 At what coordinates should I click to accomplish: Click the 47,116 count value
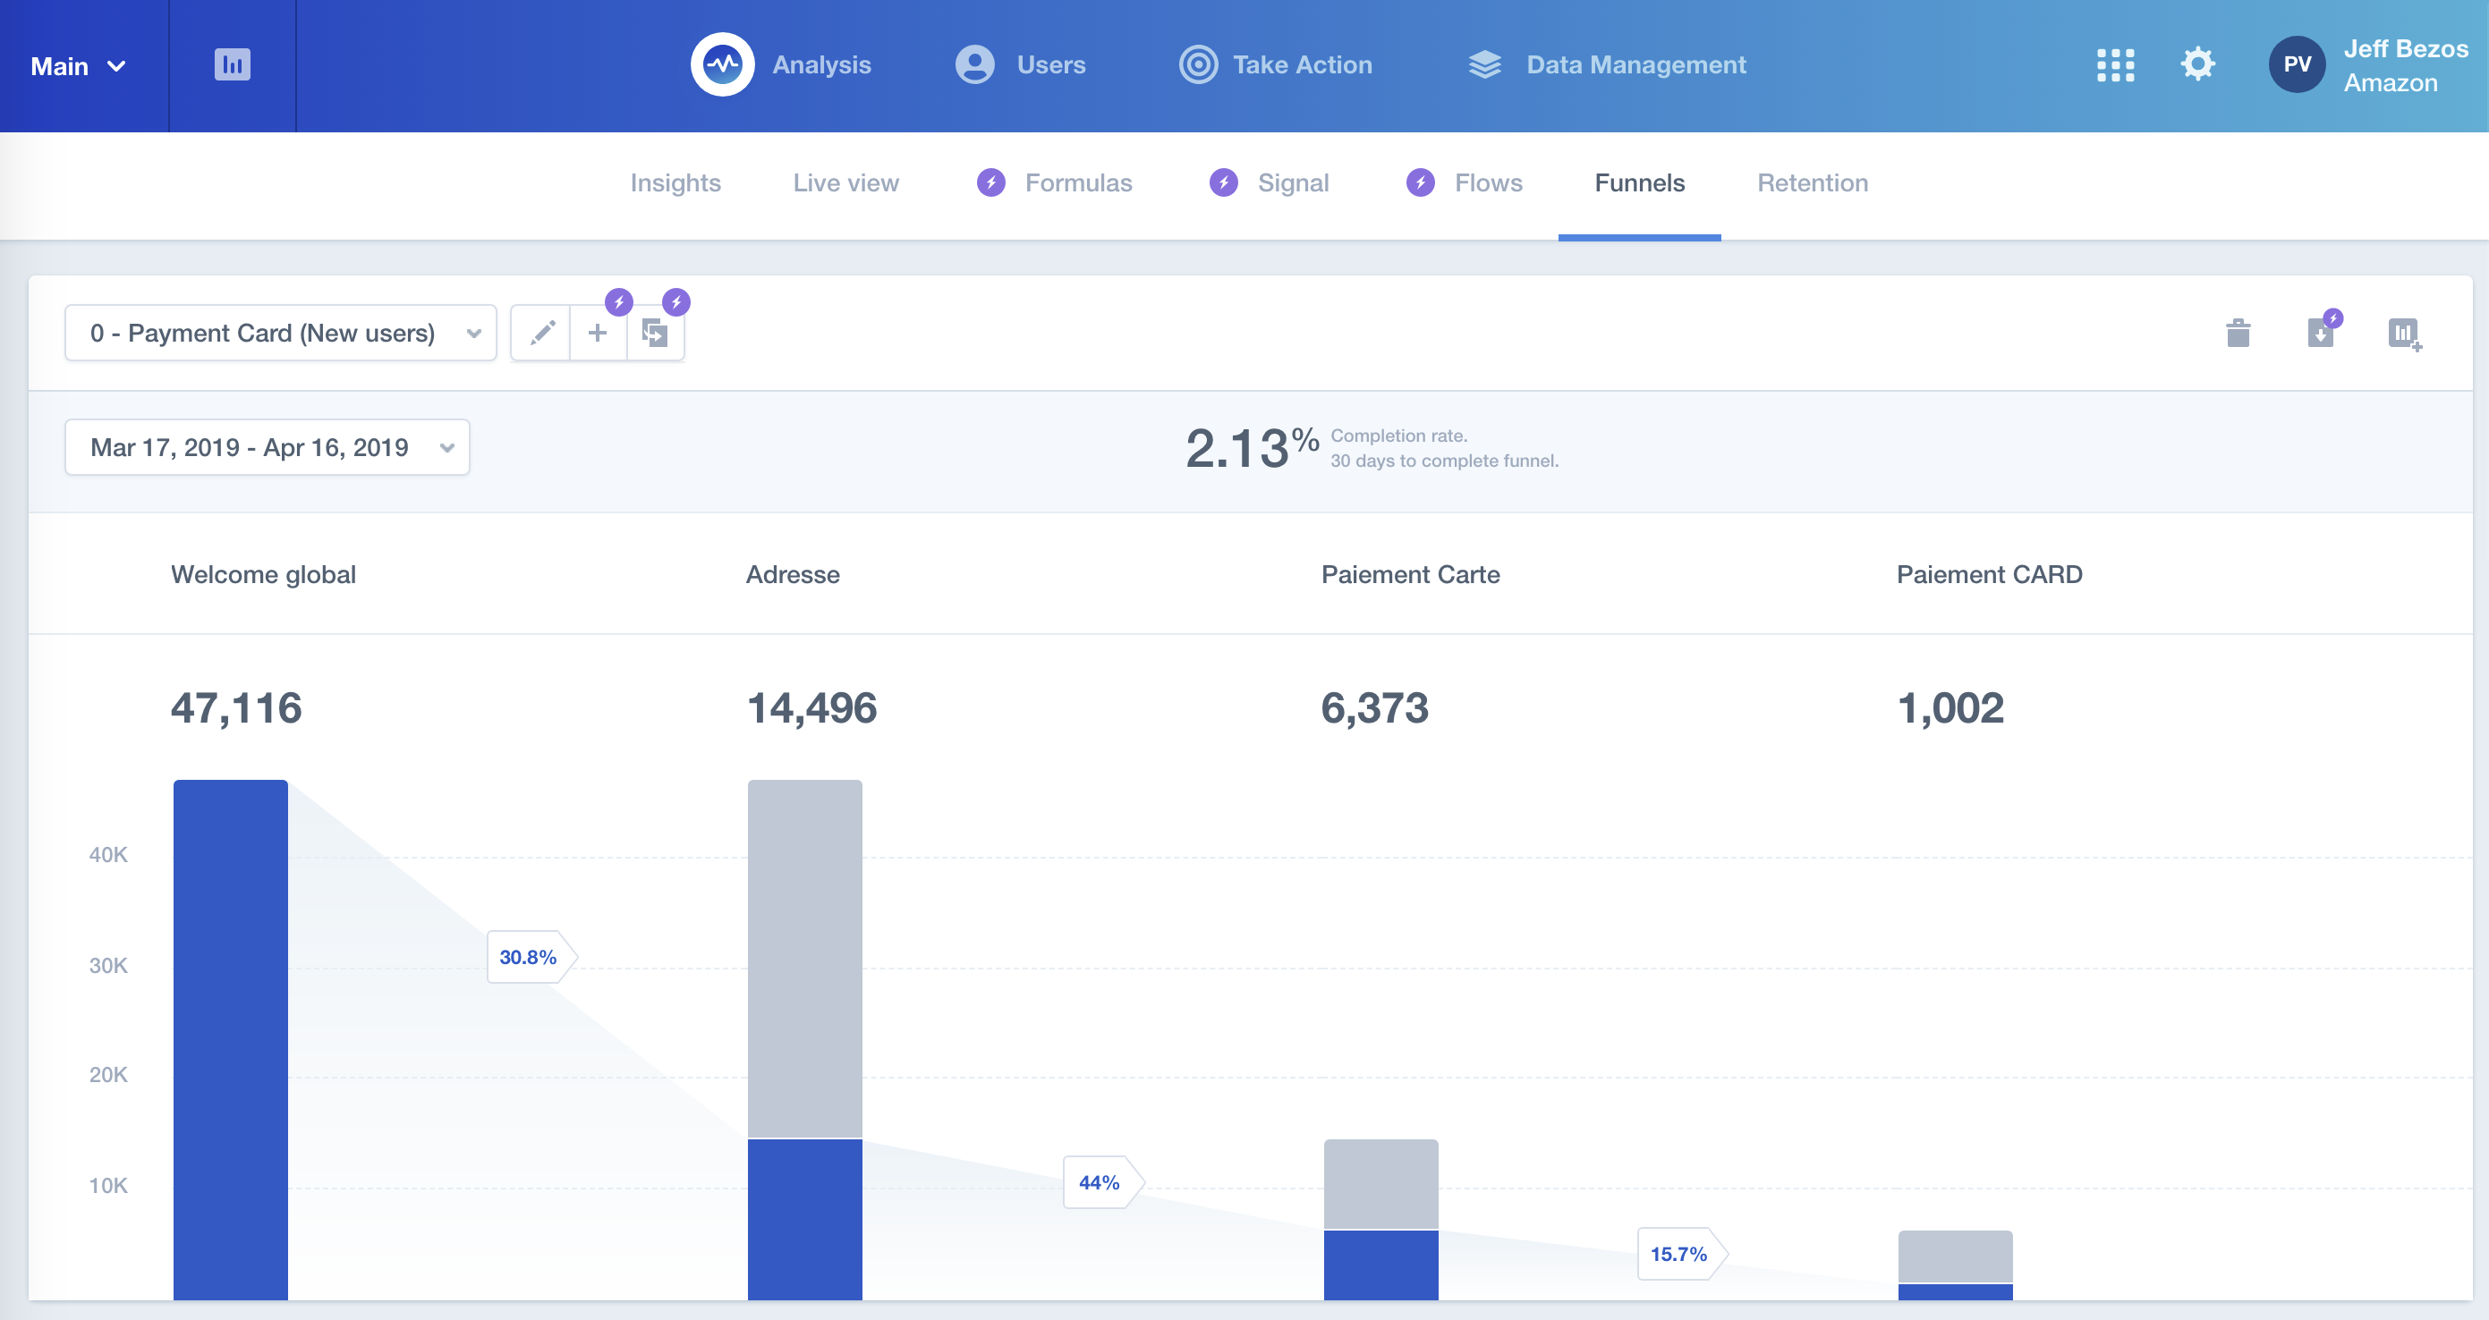tap(236, 707)
